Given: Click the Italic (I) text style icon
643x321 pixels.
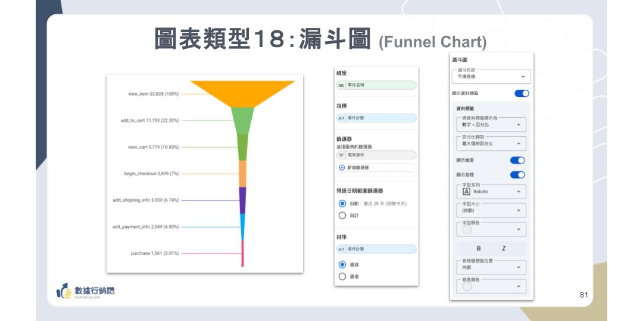Looking at the screenshot, I should tap(504, 248).
